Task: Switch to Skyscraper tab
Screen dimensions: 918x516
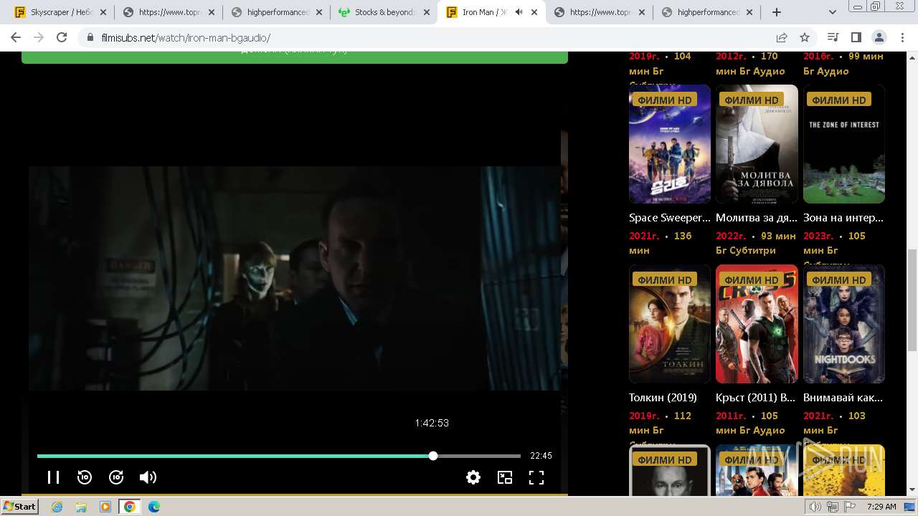Action: click(x=55, y=12)
